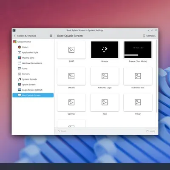170x170 pixels.
Task: Click the Reset button
Action: [62, 131]
